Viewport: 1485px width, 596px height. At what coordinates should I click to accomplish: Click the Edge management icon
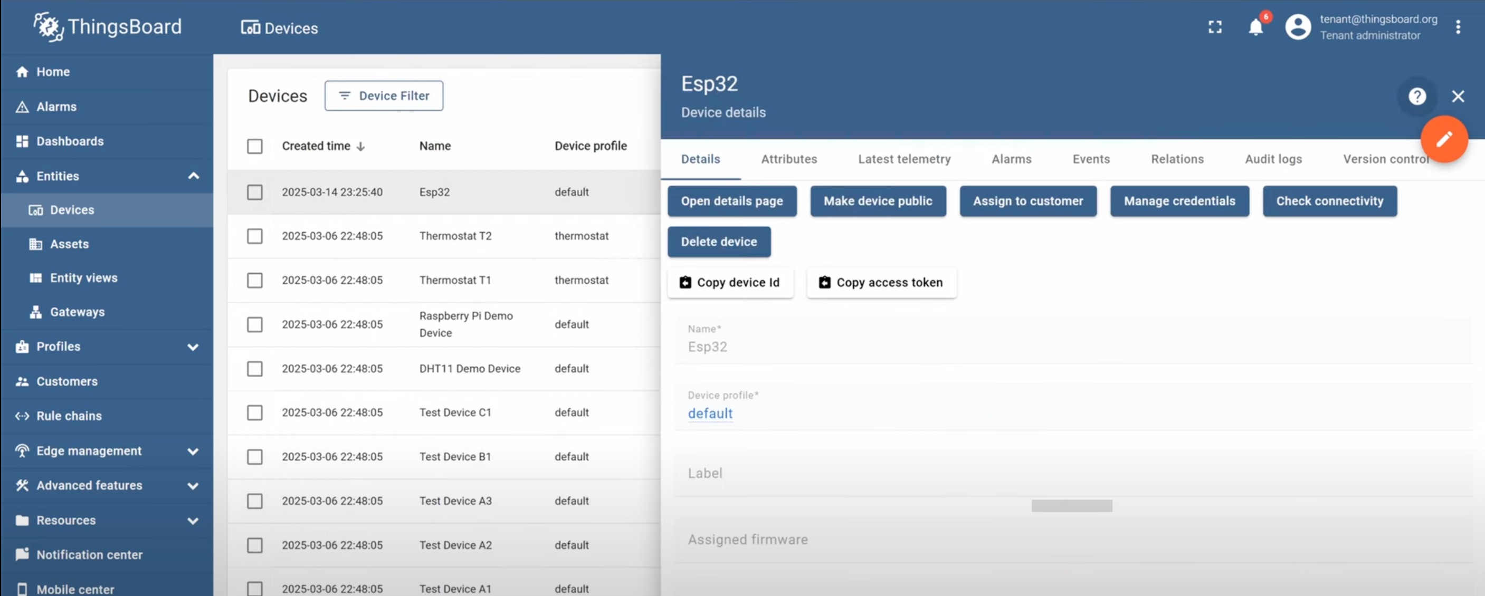(23, 451)
